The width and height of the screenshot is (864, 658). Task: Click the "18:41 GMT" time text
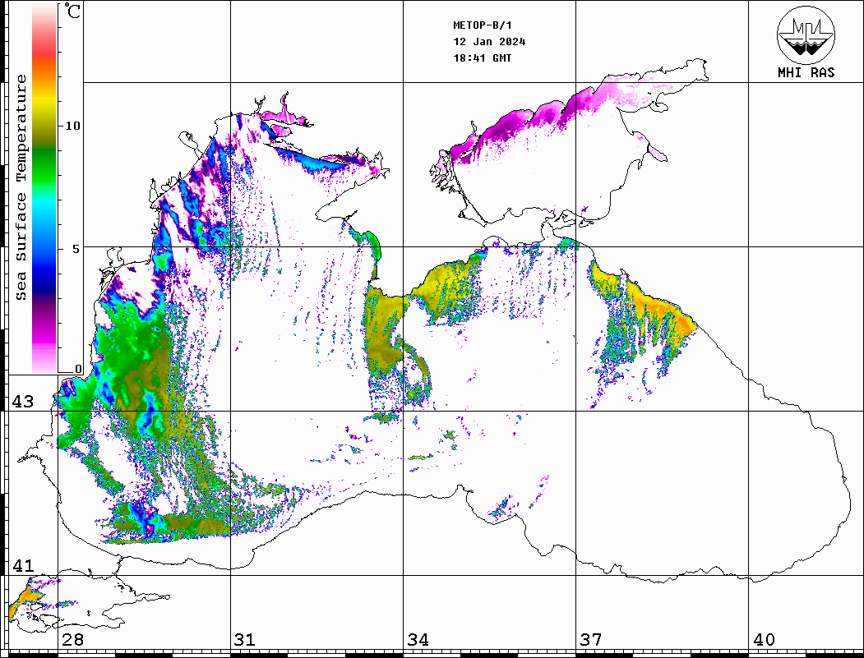click(x=482, y=58)
